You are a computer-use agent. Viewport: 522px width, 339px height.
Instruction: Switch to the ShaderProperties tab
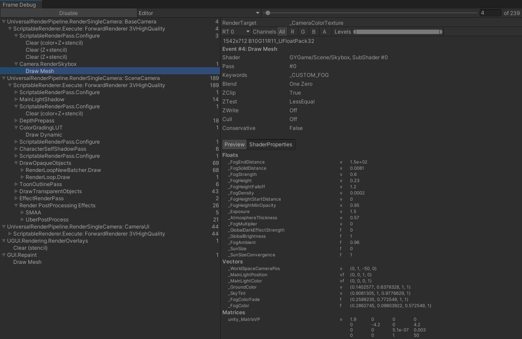point(271,145)
